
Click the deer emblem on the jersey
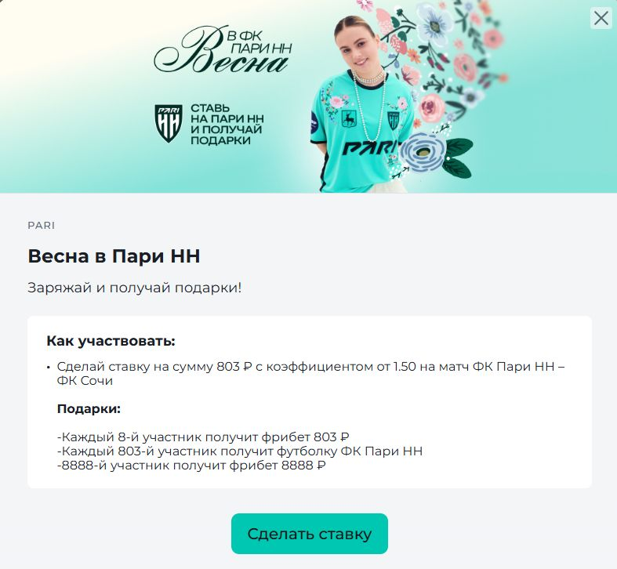point(349,118)
